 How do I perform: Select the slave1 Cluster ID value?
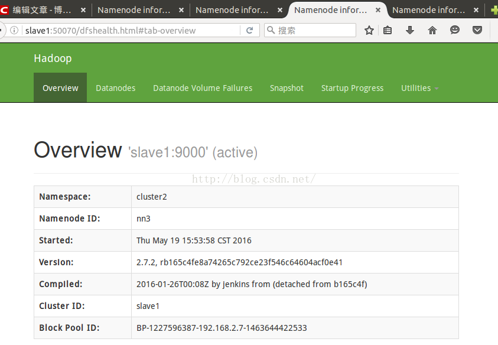tap(148, 306)
